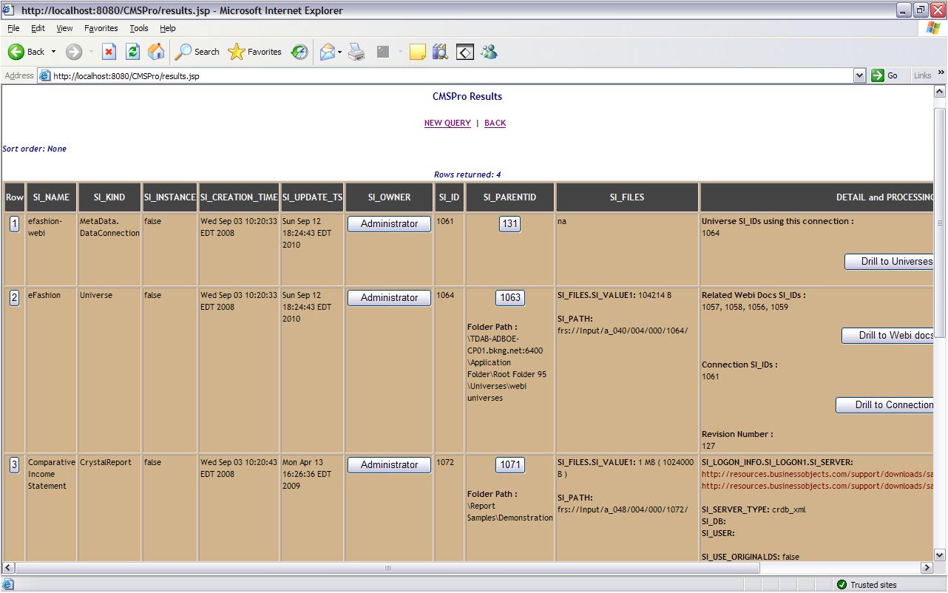Image resolution: width=948 pixels, height=593 pixels.
Task: Click the horizontal scrollbar right arrow
Action: pos(927,567)
